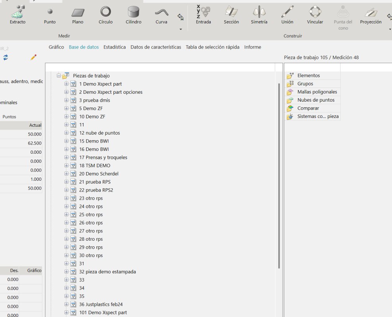Select workpiece 35 in the tree

click(82, 296)
